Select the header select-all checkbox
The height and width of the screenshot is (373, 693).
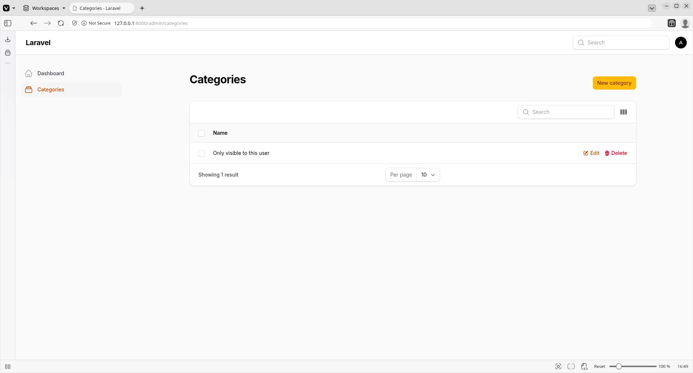coord(202,133)
